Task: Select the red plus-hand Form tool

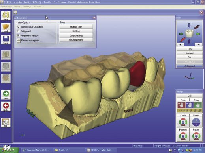Action: click(181, 105)
